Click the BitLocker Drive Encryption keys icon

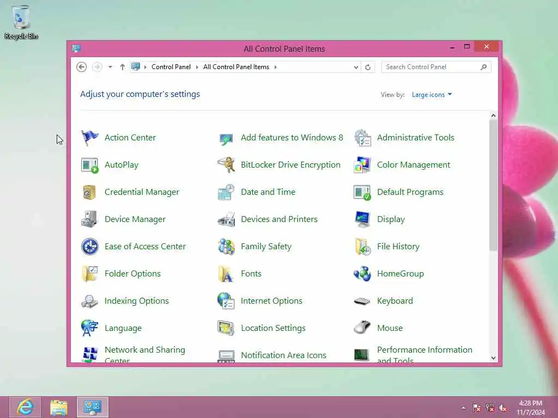point(226,165)
